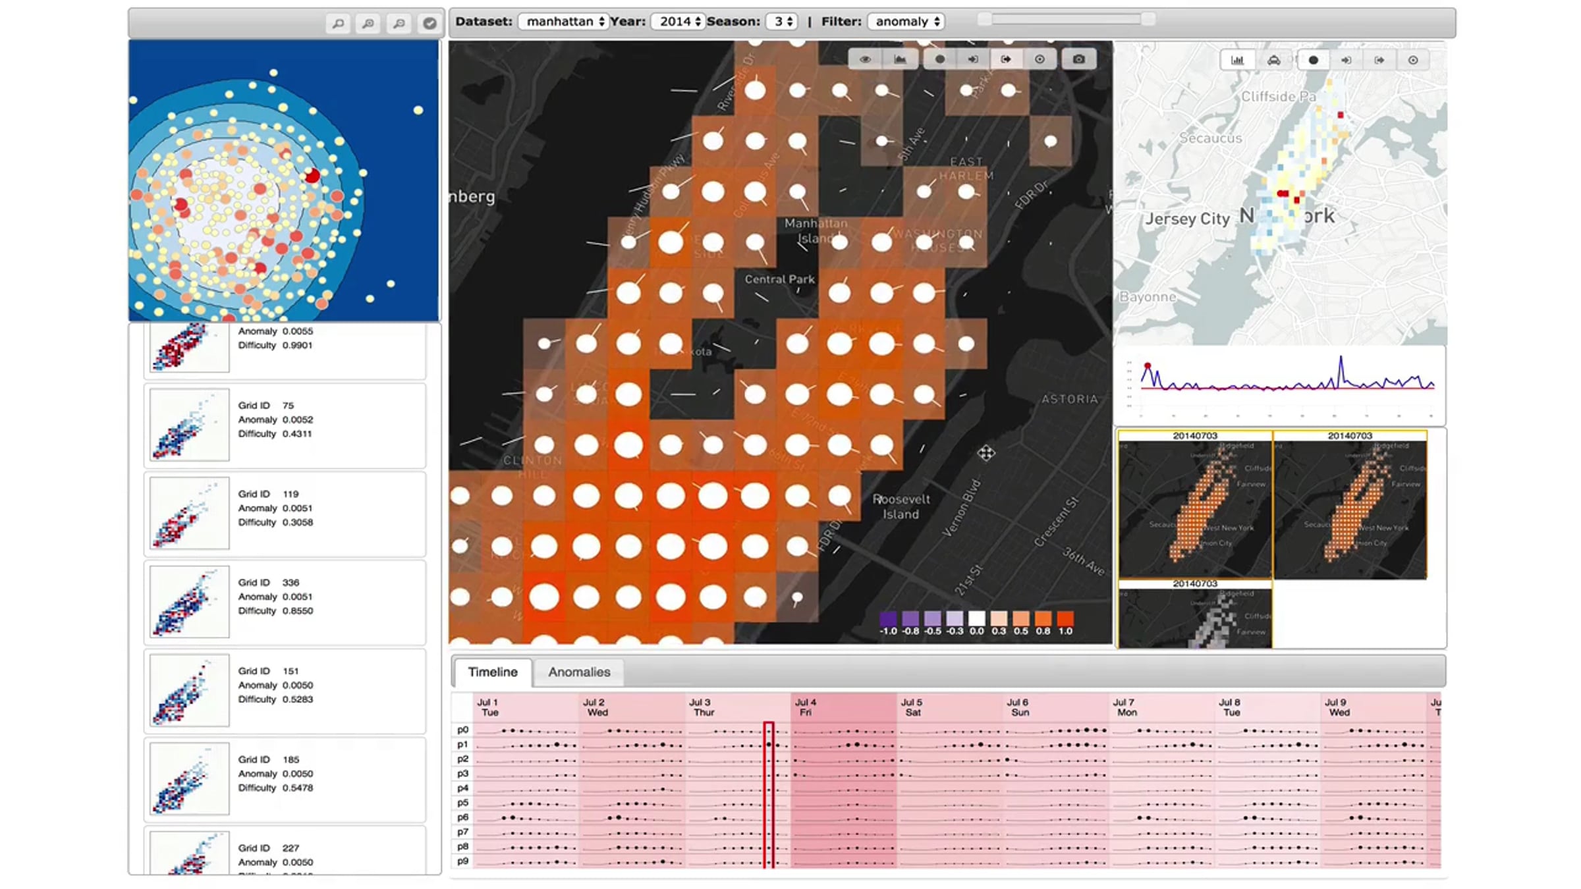Screen dimensions: 1581x889
Task: Toggle the eye visibility icon on the map toolbar
Action: pyautogui.click(x=865, y=59)
